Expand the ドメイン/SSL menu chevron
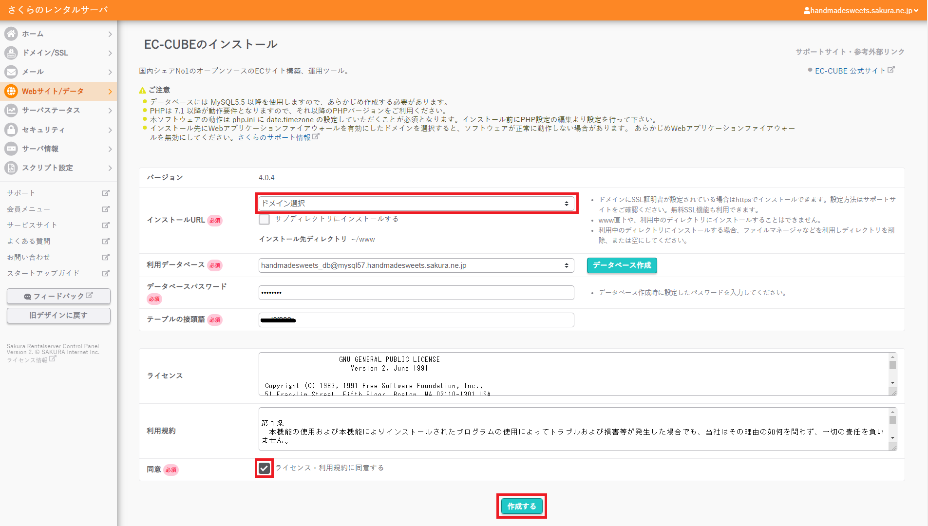The width and height of the screenshot is (928, 526). (110, 53)
